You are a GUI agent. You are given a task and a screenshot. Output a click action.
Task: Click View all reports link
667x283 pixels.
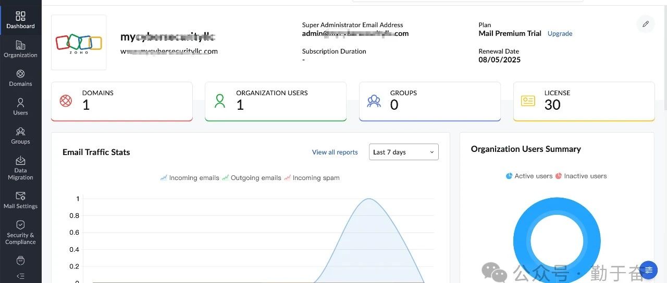point(335,152)
